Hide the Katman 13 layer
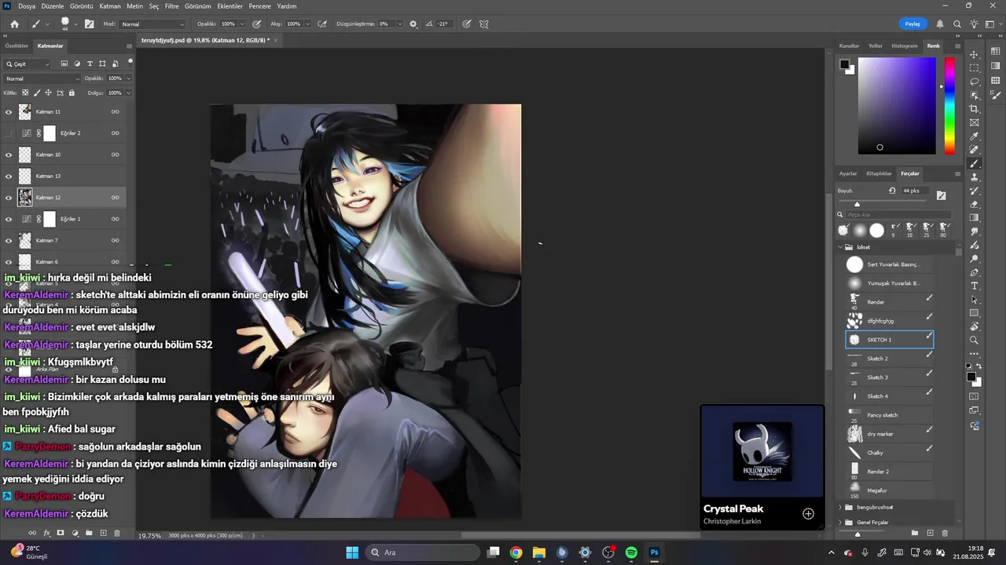This screenshot has height=565, width=1006. [x=9, y=177]
